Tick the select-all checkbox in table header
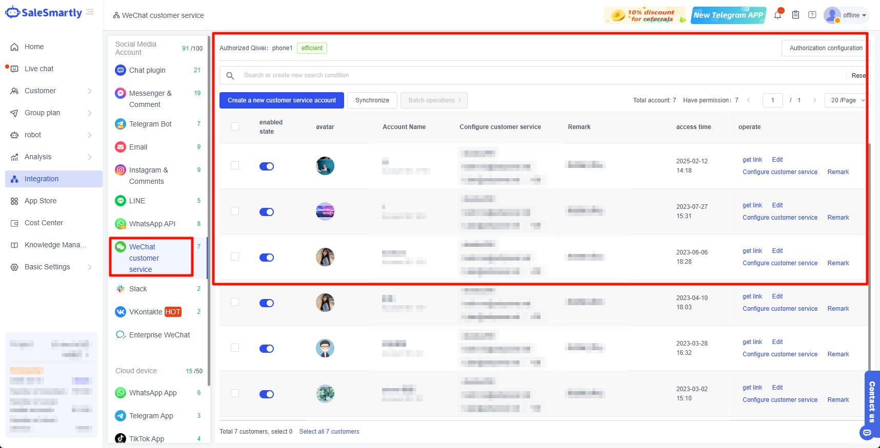 235,126
